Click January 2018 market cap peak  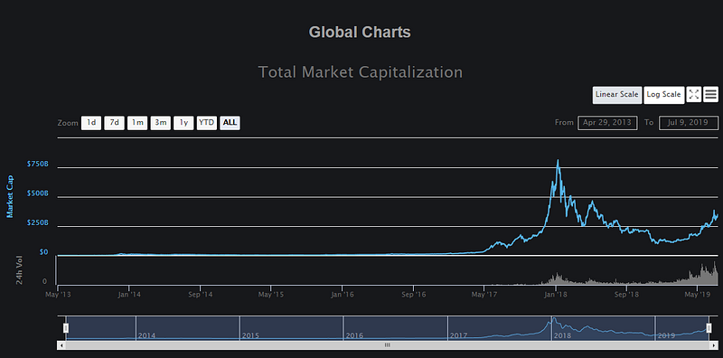click(558, 161)
